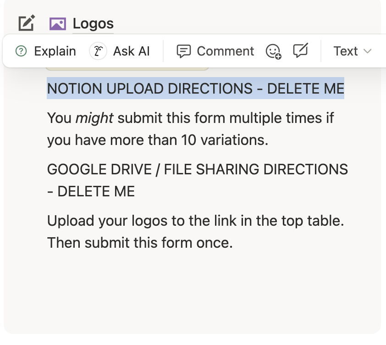386x345 pixels.
Task: Click the "more than 10 variations" text line
Action: point(157,140)
